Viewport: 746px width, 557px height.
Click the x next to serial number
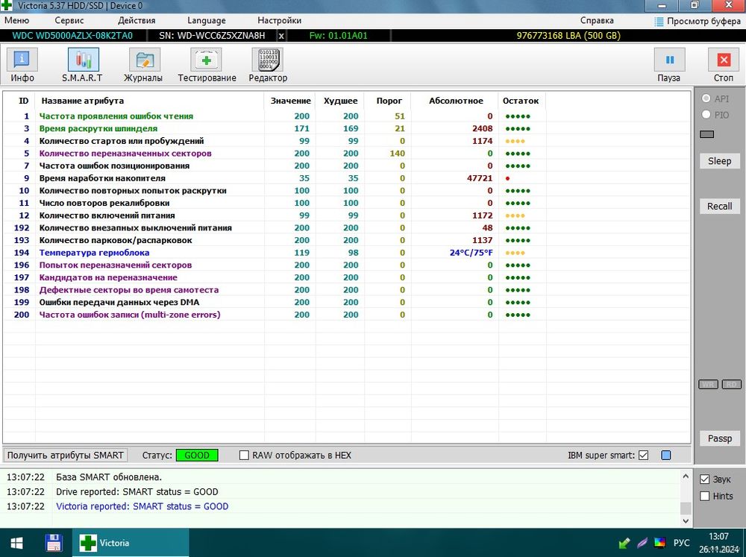[x=281, y=36]
